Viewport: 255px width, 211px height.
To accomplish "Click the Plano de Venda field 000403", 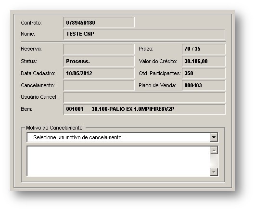I will click(x=204, y=85).
